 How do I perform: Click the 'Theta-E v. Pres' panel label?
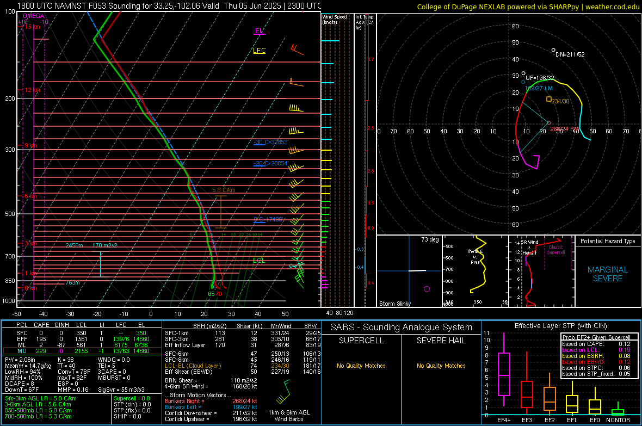click(x=474, y=257)
